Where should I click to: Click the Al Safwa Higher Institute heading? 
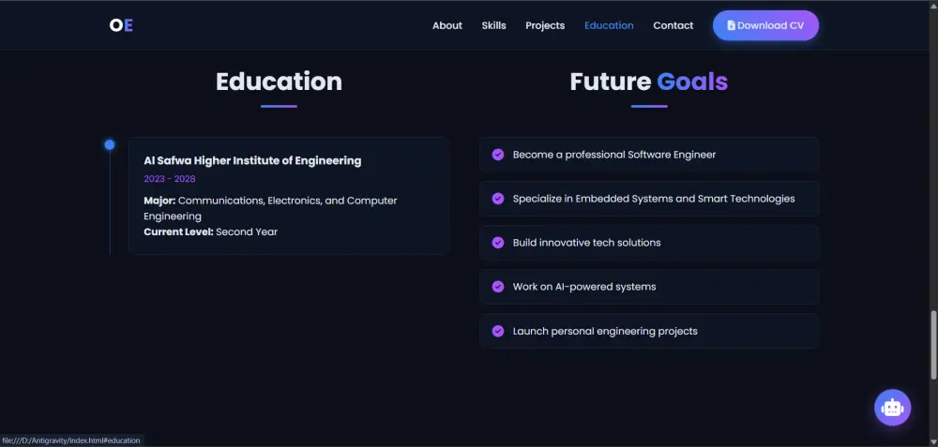252,160
